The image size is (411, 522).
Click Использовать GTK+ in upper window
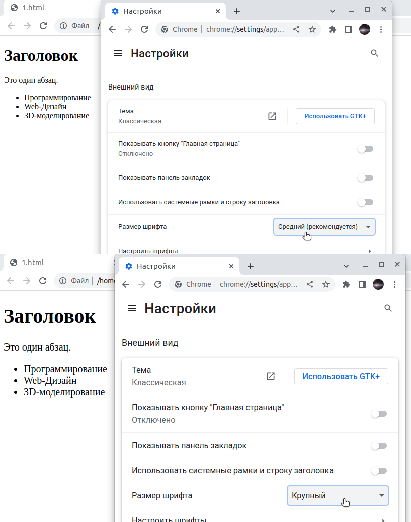pyautogui.click(x=335, y=116)
